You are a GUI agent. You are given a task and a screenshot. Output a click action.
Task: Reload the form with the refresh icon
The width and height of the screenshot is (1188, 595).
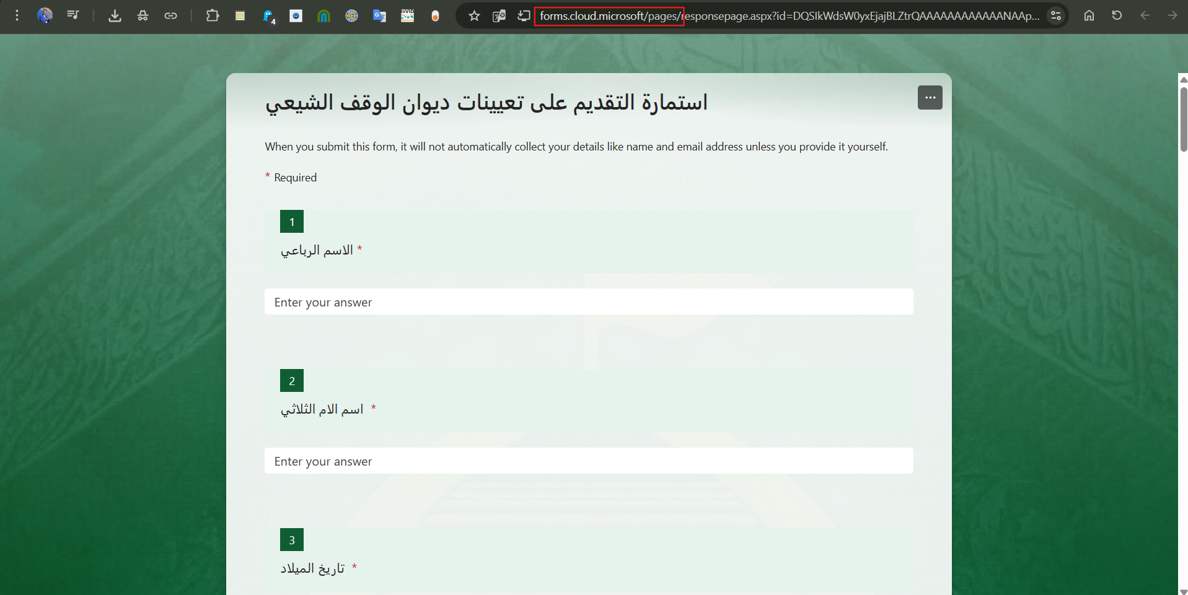[1118, 15]
